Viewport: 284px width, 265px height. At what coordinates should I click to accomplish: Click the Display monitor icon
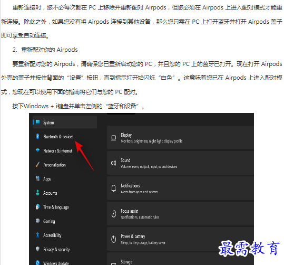114,138
